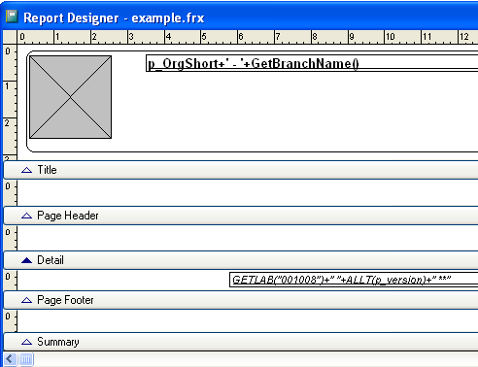The height and width of the screenshot is (367, 478).
Task: Select the GETLAB p_version expression field
Action: tap(354, 280)
